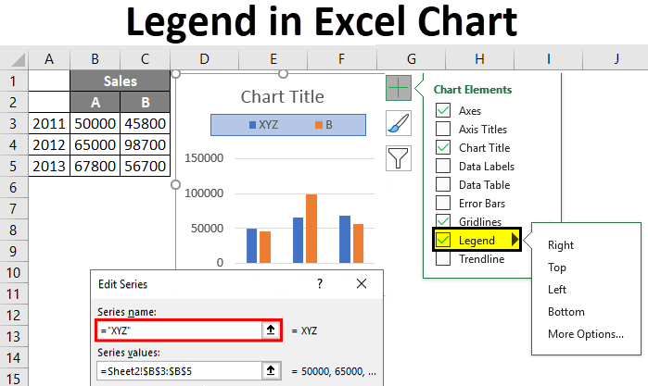Collapse Series name range selector arrow
Image resolution: width=648 pixels, height=386 pixels.
coord(271,330)
